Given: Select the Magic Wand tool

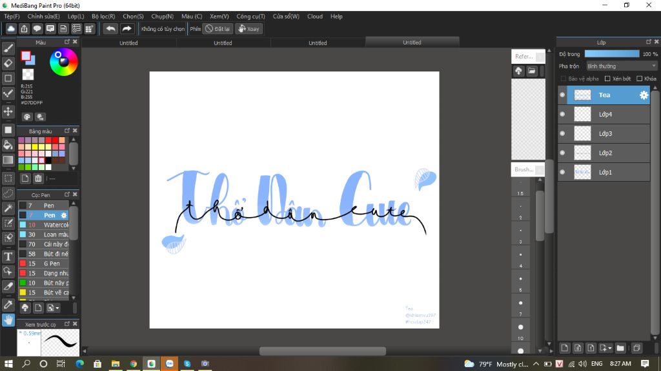Looking at the screenshot, I should 8,208.
